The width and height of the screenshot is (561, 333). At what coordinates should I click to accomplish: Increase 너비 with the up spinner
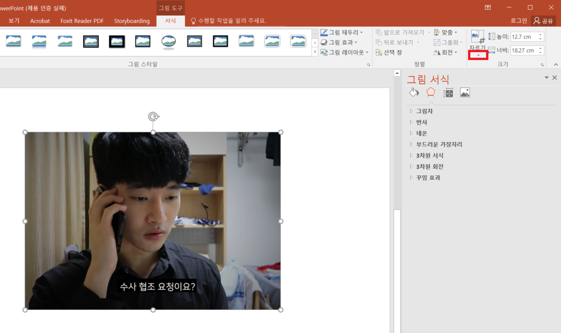540,48
